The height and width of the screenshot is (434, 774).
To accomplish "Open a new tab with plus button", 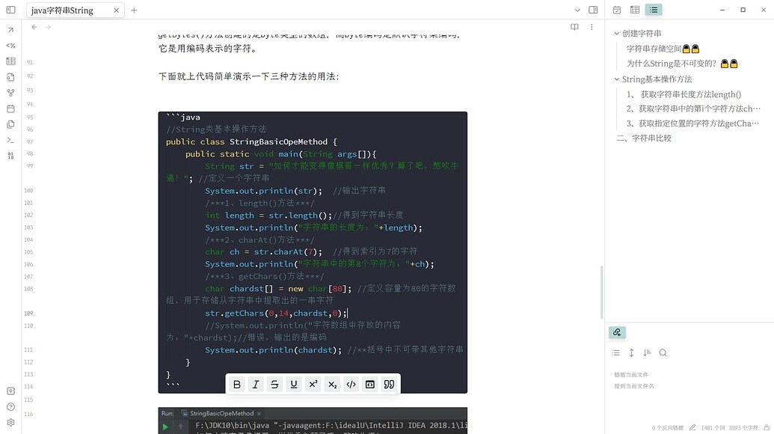I will point(134,10).
